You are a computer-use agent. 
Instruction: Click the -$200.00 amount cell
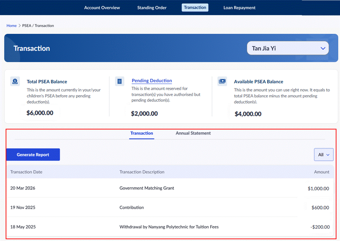pyautogui.click(x=320, y=227)
